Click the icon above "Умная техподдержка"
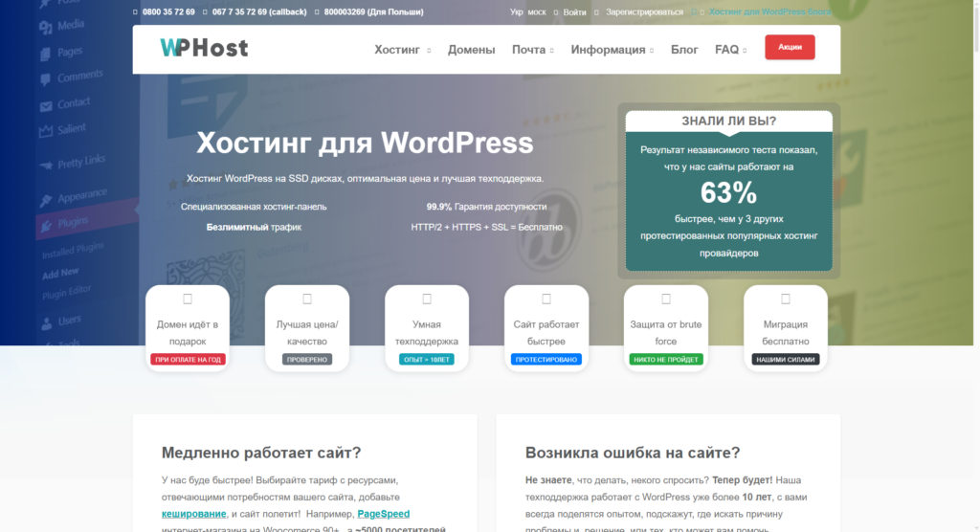Viewport: 980px width, 532px height. pos(427,299)
